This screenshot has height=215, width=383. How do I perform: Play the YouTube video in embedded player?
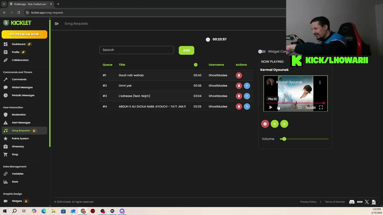click(271, 107)
